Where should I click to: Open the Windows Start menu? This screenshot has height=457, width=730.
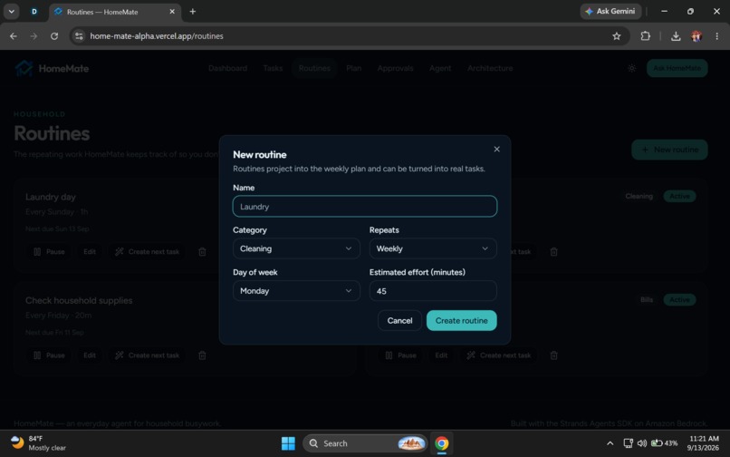[x=288, y=443]
